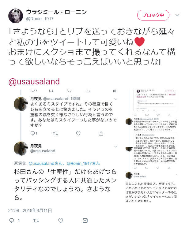Screen dimensions: 189x230
Task: Like the main tweet with the heart icon
Action: [61, 220]
